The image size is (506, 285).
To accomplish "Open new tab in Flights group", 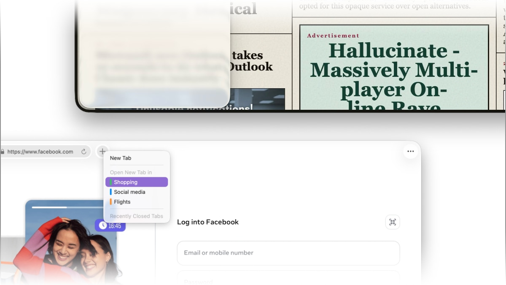I will [137, 202].
